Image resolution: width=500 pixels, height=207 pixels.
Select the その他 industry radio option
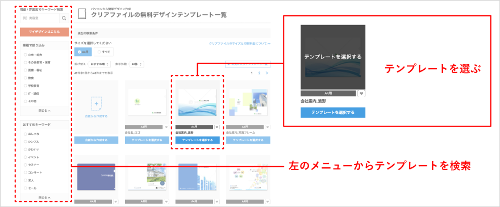(25, 101)
